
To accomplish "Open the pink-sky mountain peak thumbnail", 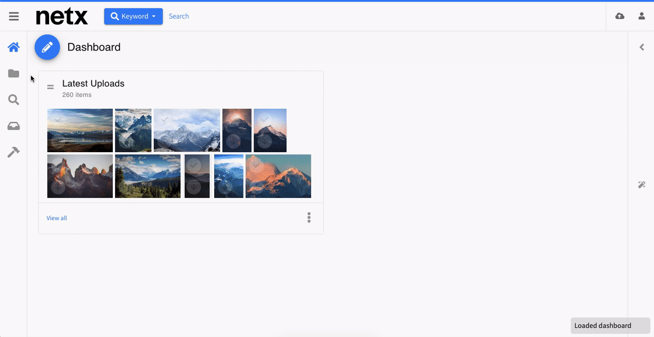I will [270, 130].
